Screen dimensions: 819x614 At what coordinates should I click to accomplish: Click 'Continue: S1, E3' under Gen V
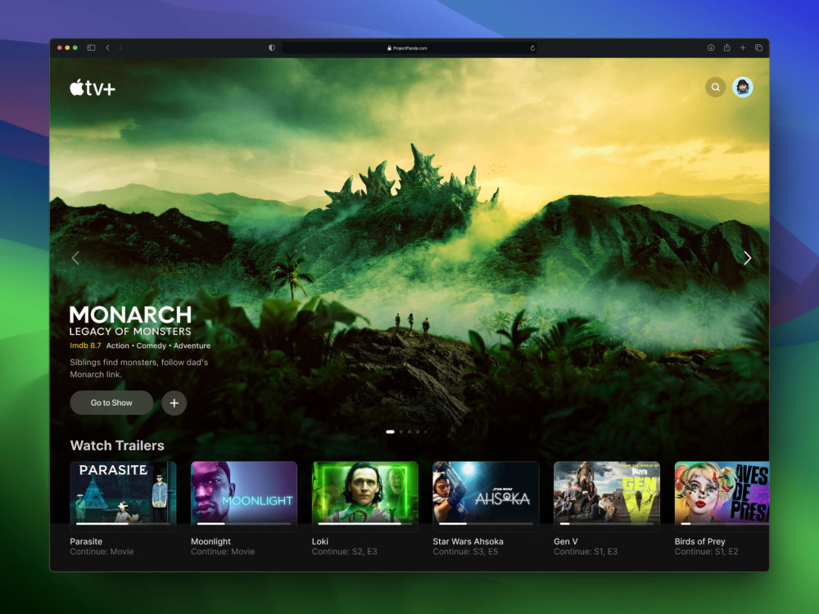[x=586, y=551]
